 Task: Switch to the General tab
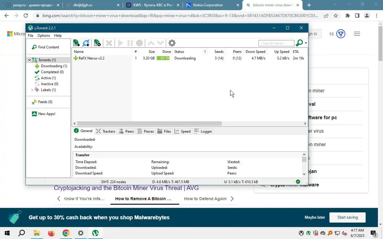[83, 131]
